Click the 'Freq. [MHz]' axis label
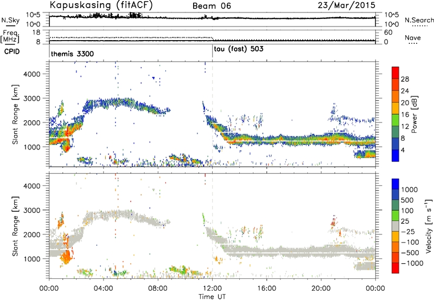The height and width of the screenshot is (300, 434). 10,36
